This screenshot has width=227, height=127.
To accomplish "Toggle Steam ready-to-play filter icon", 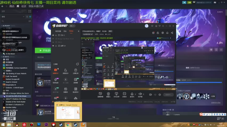I will point(30,17).
